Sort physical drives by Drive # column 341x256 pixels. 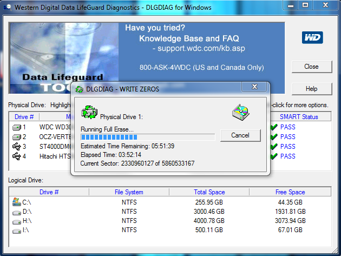pos(24,117)
